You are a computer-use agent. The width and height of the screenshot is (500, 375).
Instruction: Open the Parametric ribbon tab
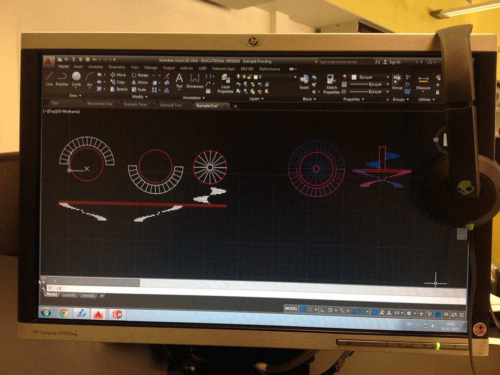point(117,67)
